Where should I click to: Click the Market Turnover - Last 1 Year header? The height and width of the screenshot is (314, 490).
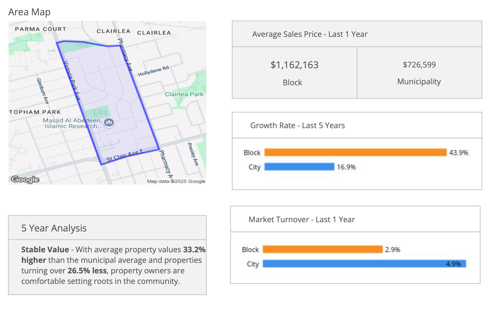302,219
